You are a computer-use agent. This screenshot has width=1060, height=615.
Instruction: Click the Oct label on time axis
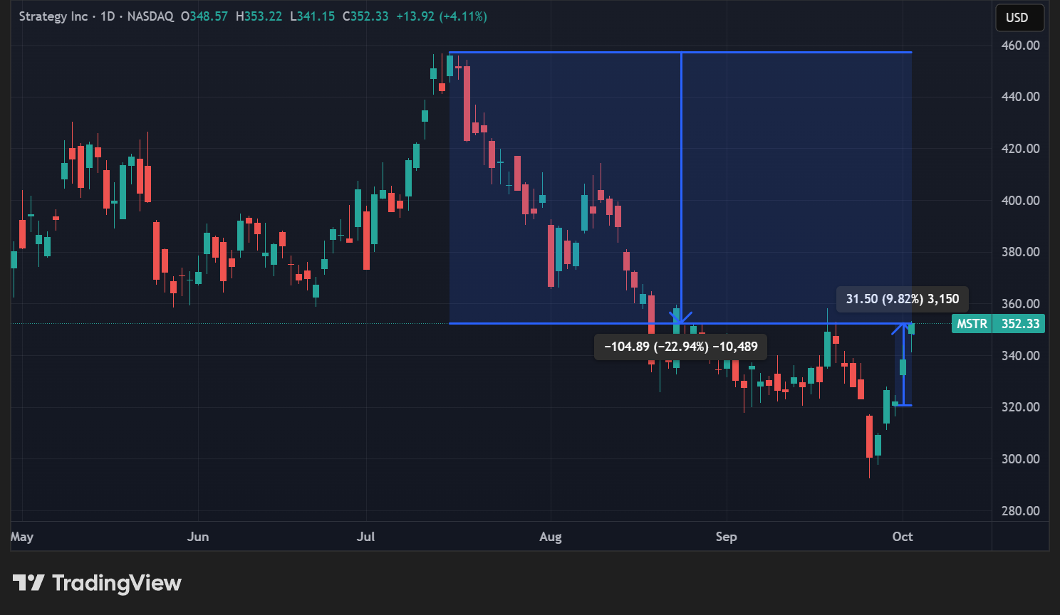(x=903, y=537)
